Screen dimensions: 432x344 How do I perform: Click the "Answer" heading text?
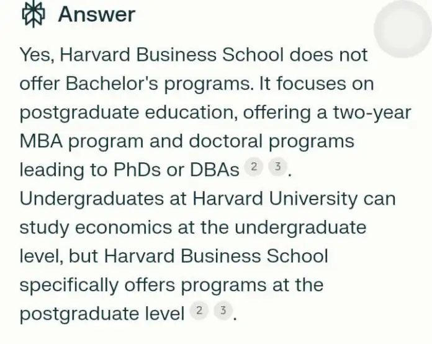point(96,14)
